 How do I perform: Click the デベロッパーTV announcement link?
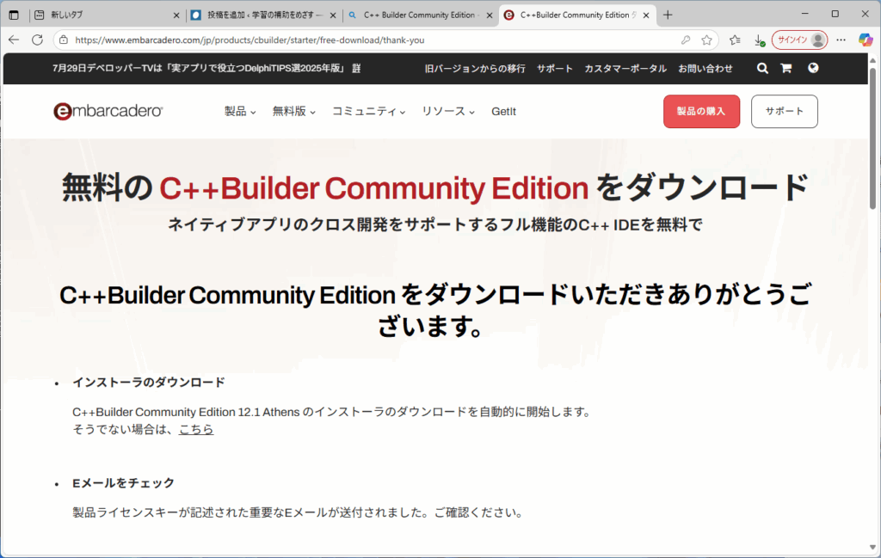[206, 69]
